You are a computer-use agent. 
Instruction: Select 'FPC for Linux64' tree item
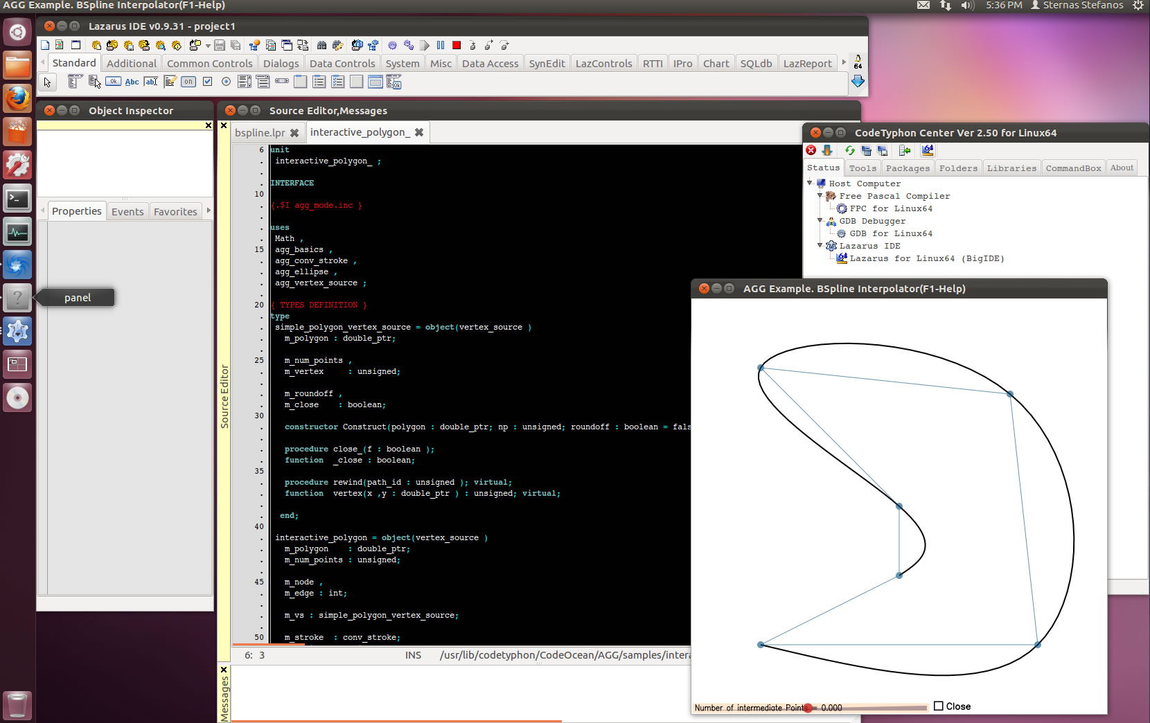(x=891, y=208)
